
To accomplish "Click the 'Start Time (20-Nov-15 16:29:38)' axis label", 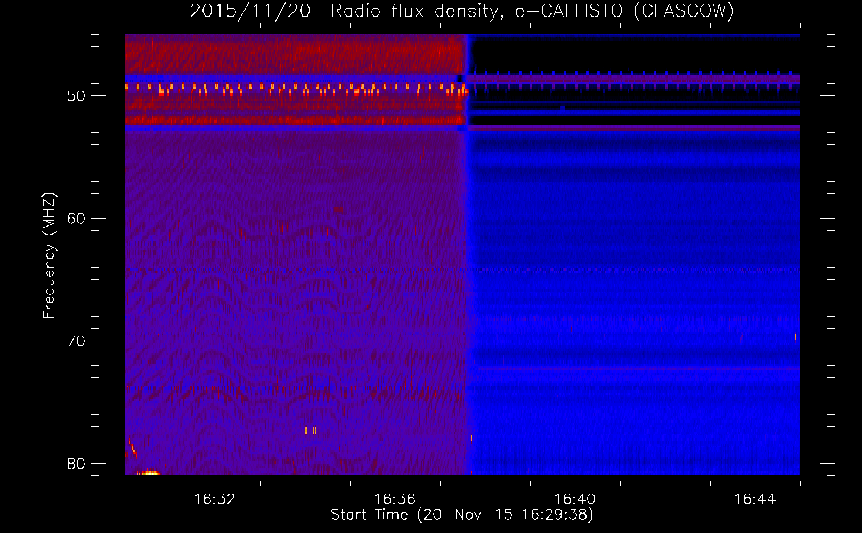I will (x=462, y=515).
